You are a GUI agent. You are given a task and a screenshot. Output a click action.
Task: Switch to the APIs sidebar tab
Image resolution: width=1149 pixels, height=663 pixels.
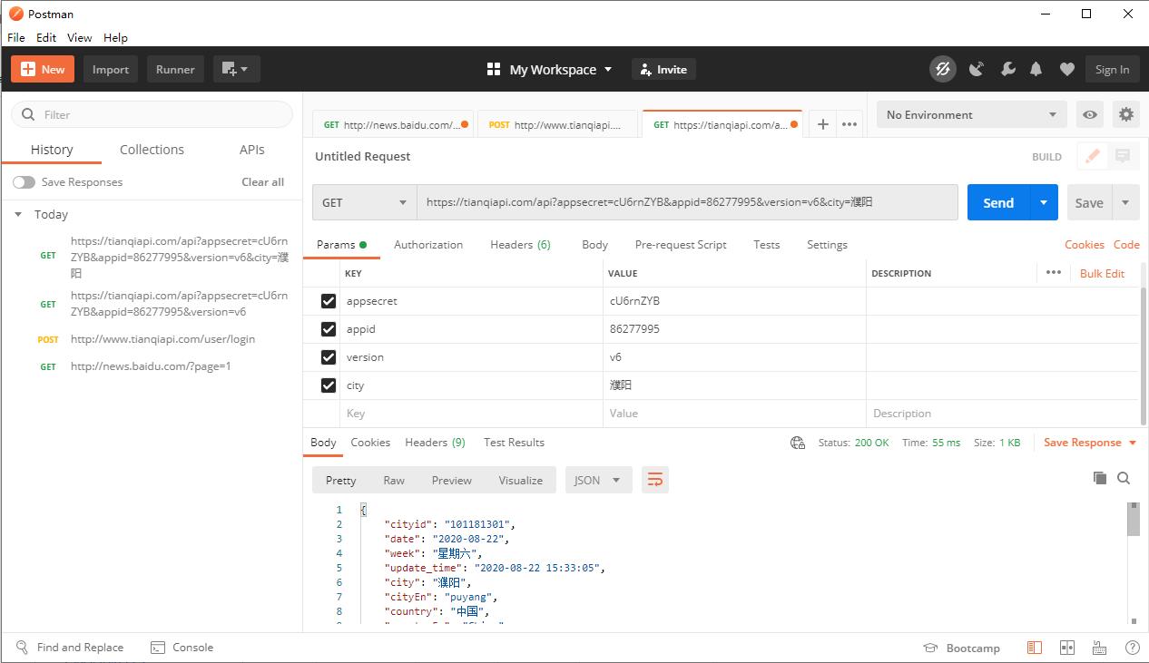(x=251, y=150)
